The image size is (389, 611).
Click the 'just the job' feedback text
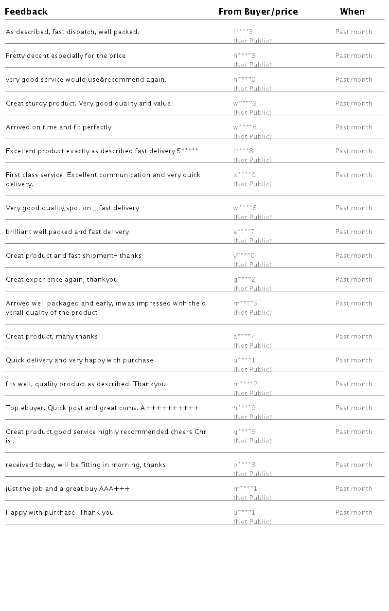68,489
